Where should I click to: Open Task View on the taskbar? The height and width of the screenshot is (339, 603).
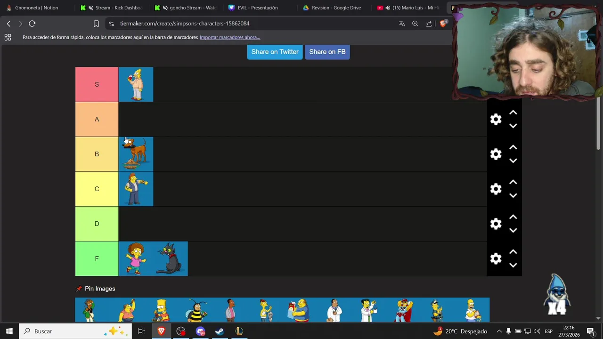[x=141, y=331]
